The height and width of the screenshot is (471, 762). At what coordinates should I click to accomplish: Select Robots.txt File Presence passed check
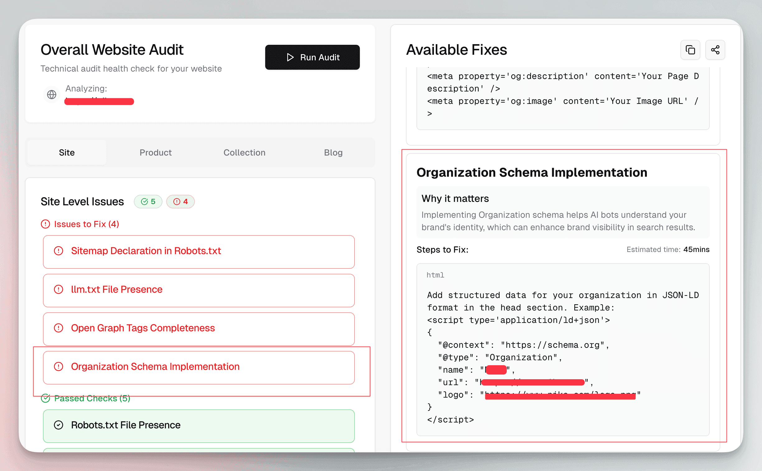199,426
